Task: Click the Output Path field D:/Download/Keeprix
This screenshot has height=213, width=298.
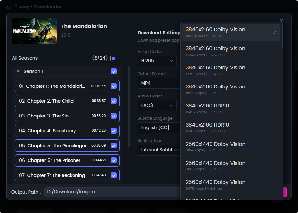Action: 112,192
